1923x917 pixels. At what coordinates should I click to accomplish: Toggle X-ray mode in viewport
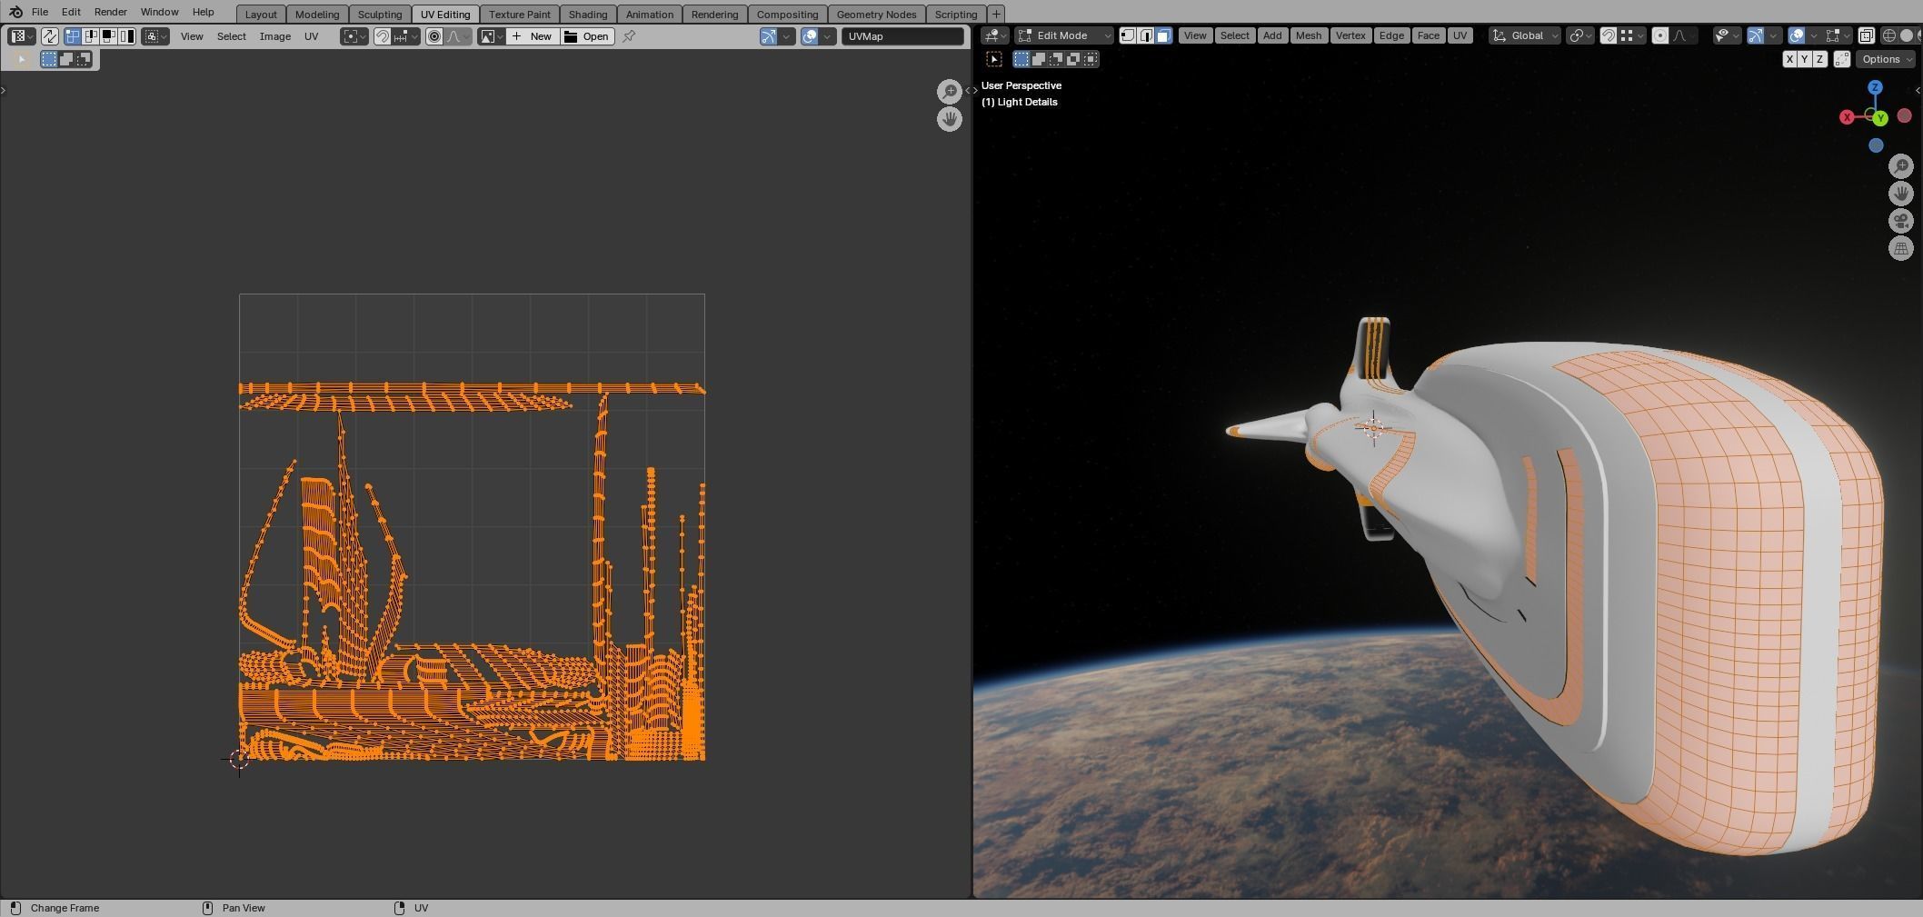1866,35
